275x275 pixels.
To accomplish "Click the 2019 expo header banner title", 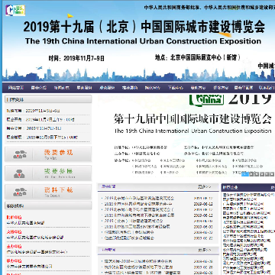I will 144,27.
